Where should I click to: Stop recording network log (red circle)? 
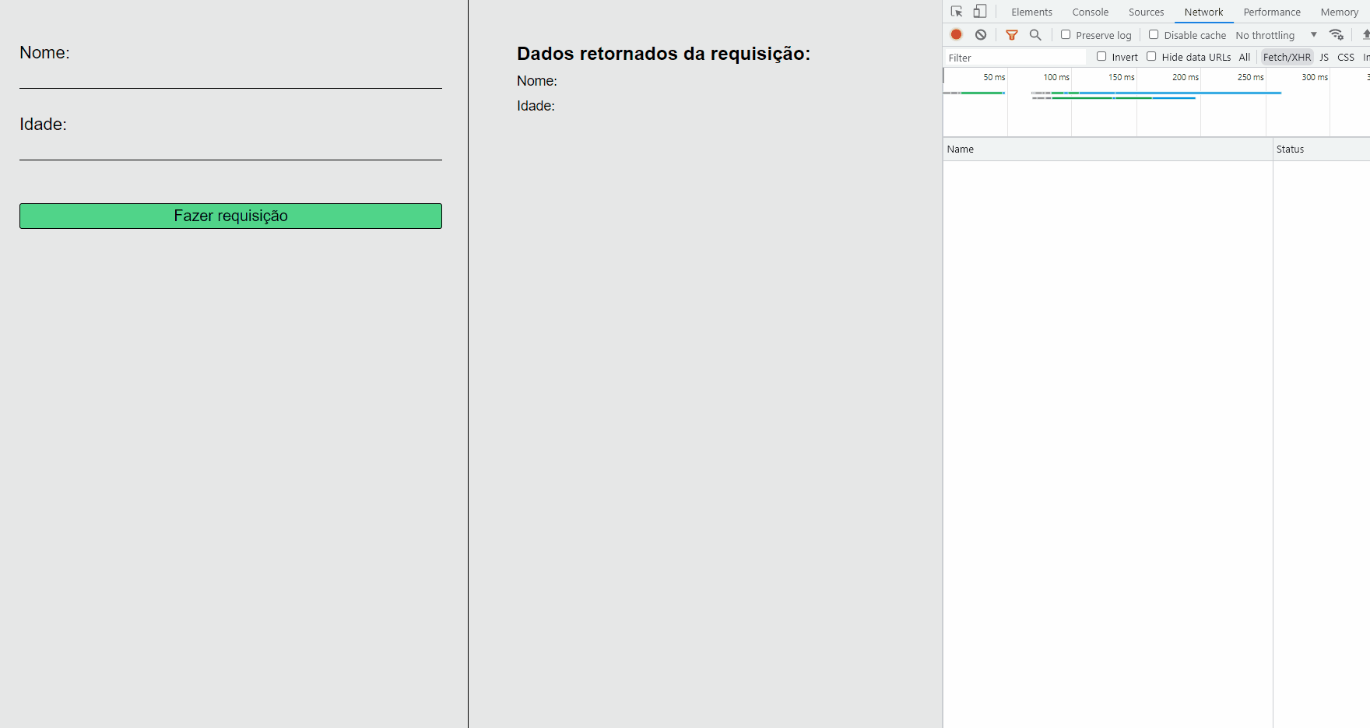point(956,34)
